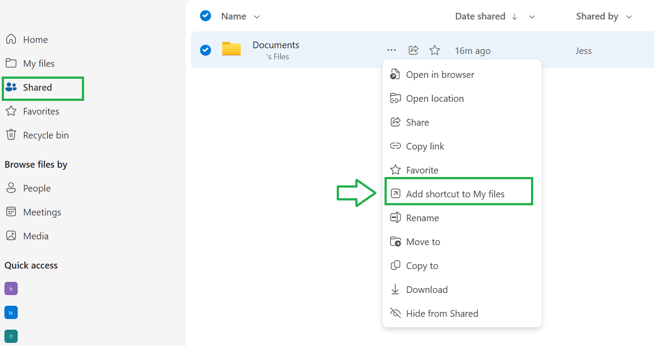Click the '16m ago' date cell

pyautogui.click(x=473, y=51)
